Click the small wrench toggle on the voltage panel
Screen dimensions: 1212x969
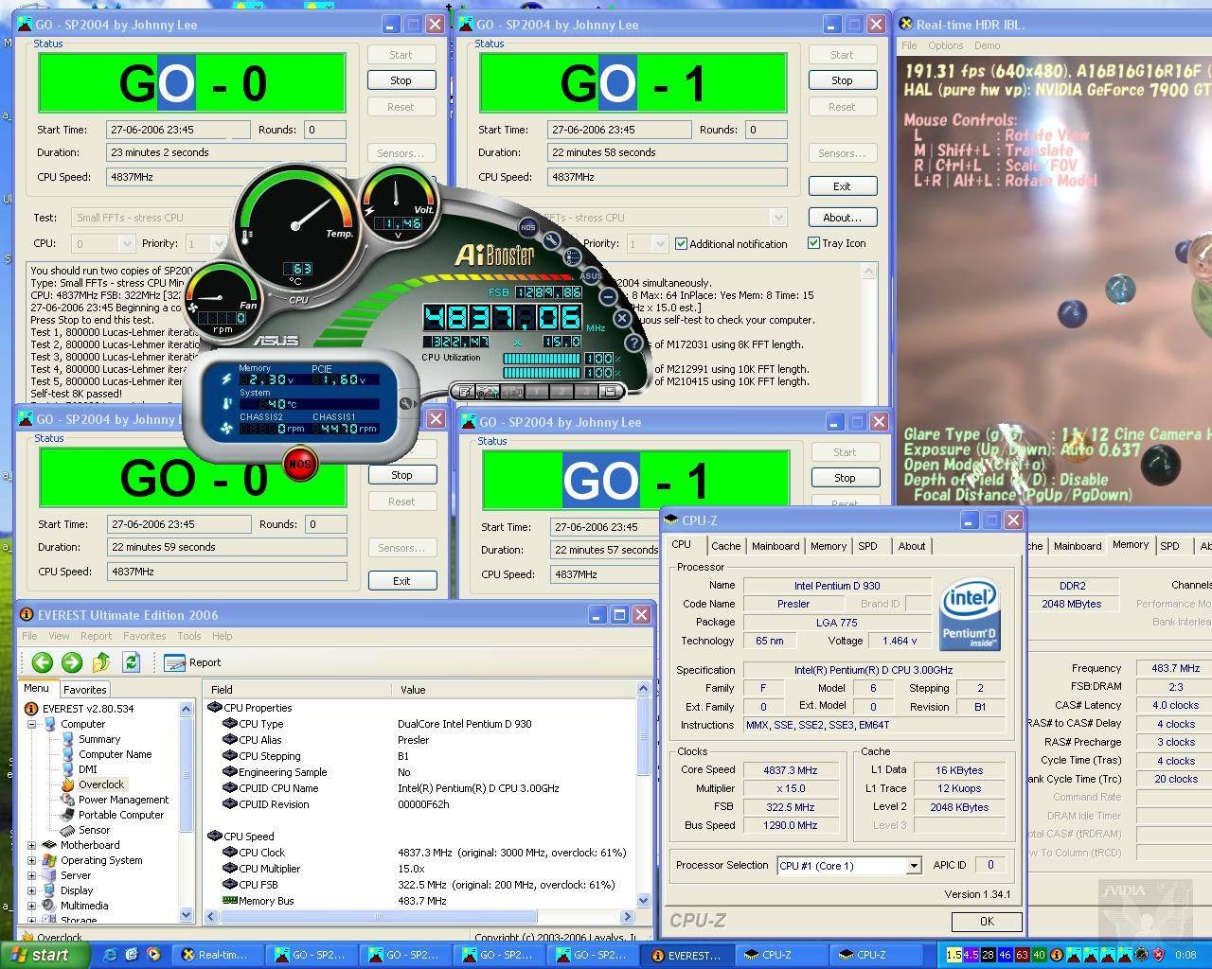pos(406,404)
